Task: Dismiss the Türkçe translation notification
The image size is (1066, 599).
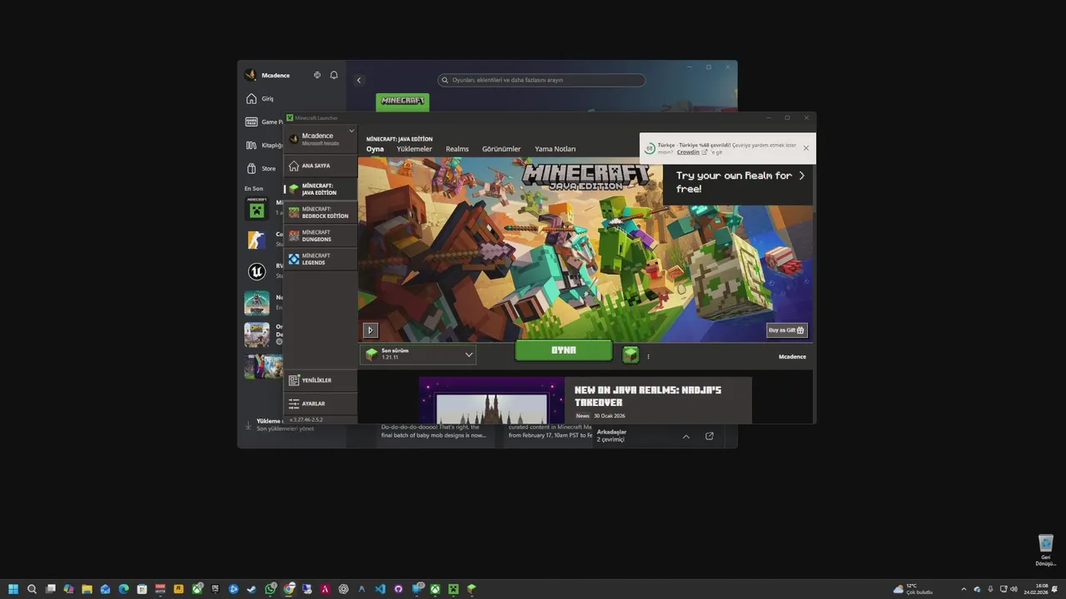Action: pos(805,148)
